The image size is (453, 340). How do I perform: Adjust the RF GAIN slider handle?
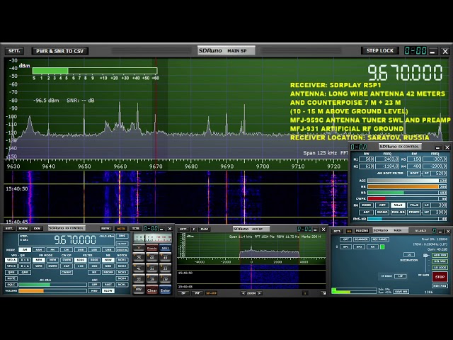tap(426, 256)
